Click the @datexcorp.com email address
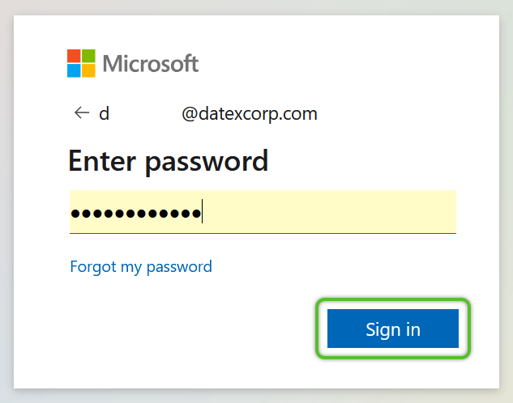 pos(250,113)
